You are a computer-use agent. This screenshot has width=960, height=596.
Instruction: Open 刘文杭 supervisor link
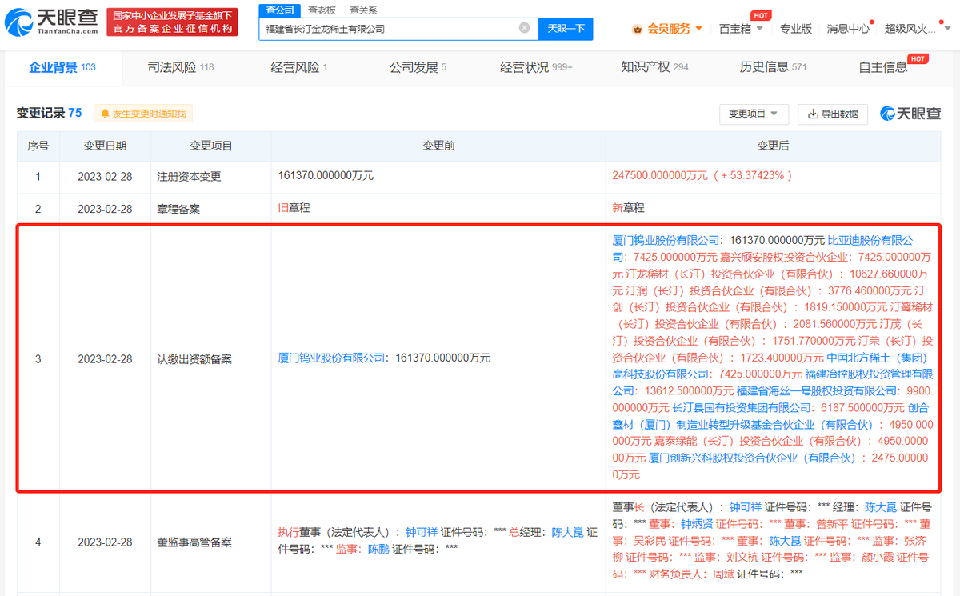pos(742,557)
